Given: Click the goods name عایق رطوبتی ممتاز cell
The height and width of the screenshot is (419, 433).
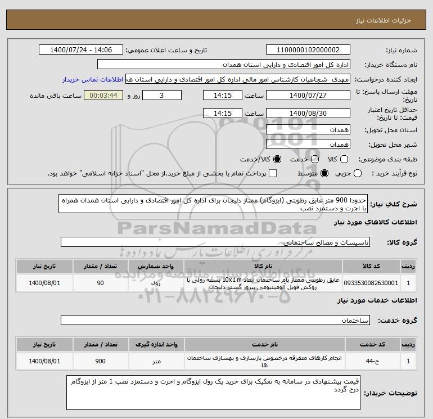Looking at the screenshot, I should click(263, 283).
